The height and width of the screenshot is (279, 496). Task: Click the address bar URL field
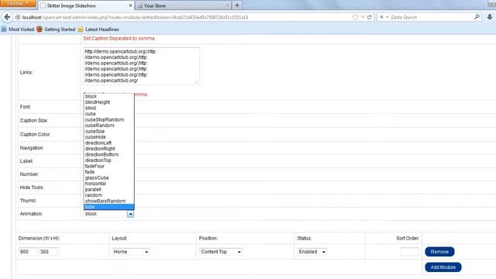187,17
